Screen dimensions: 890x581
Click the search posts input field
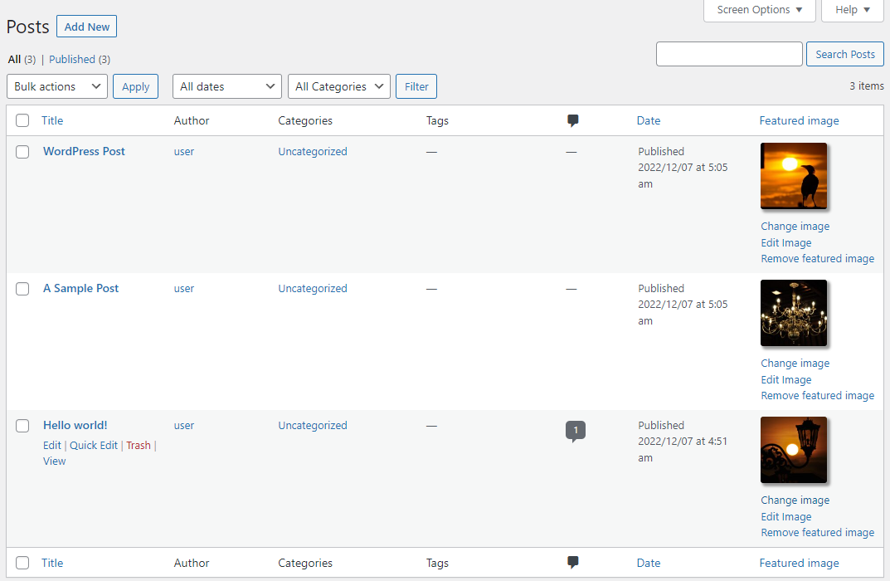728,53
